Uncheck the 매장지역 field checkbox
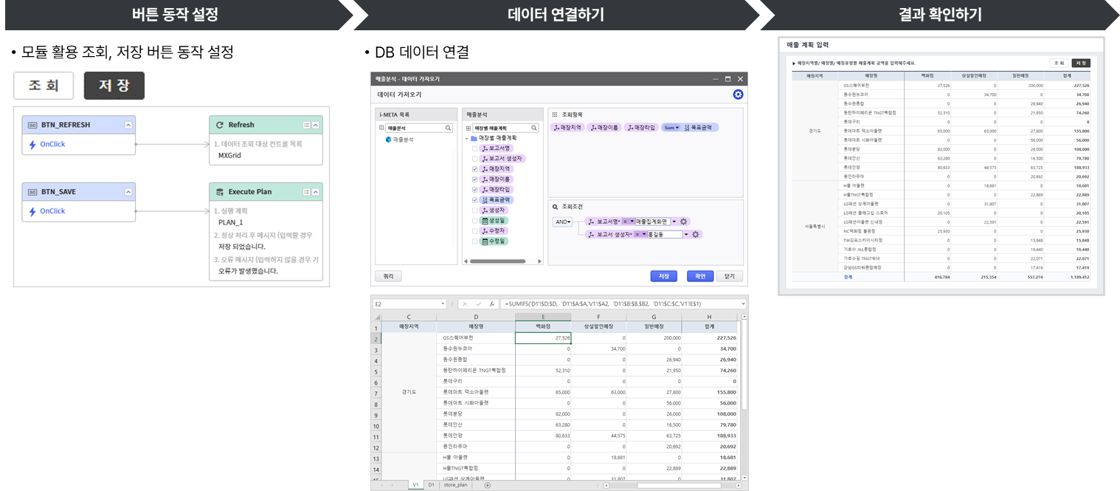This screenshot has height=491, width=1120. [x=474, y=169]
